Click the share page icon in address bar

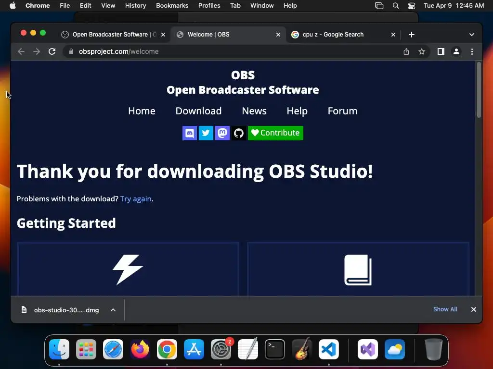pyautogui.click(x=406, y=51)
